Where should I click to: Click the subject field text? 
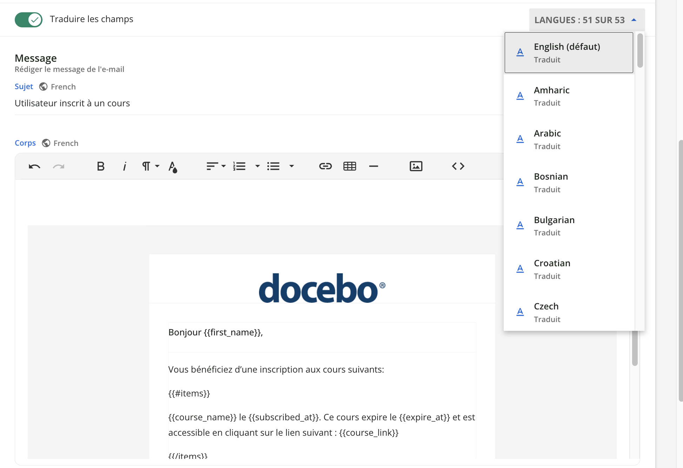click(72, 103)
